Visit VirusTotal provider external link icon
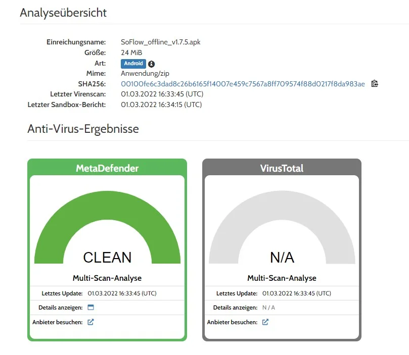The height and width of the screenshot is (355, 409). tap(265, 322)
